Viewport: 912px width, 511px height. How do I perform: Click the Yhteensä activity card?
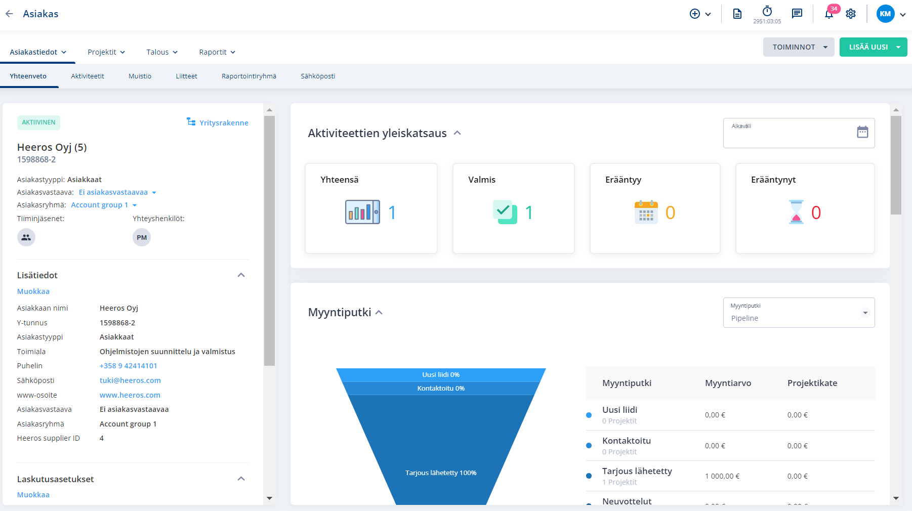pyautogui.click(x=371, y=208)
